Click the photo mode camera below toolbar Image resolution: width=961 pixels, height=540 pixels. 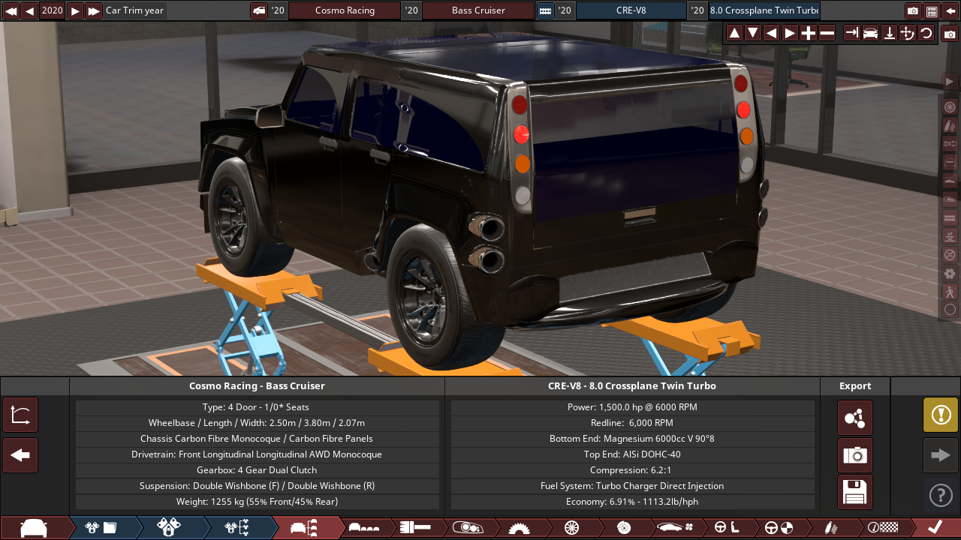(950, 34)
